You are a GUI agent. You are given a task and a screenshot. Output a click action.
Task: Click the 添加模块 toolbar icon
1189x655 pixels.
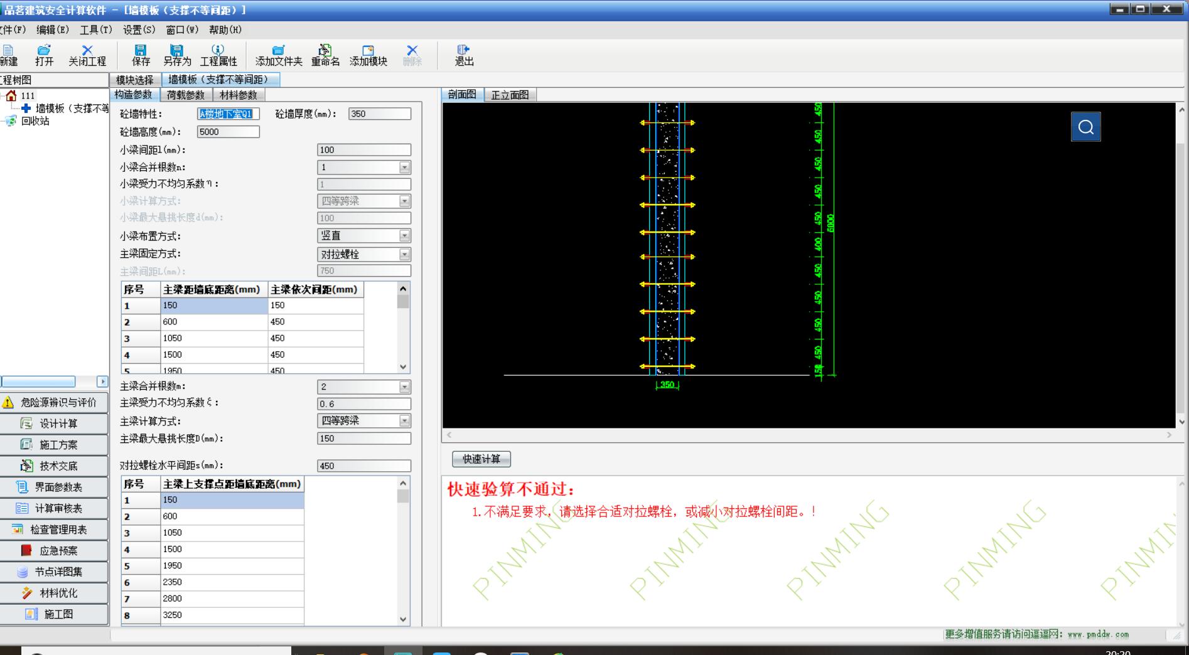[369, 55]
